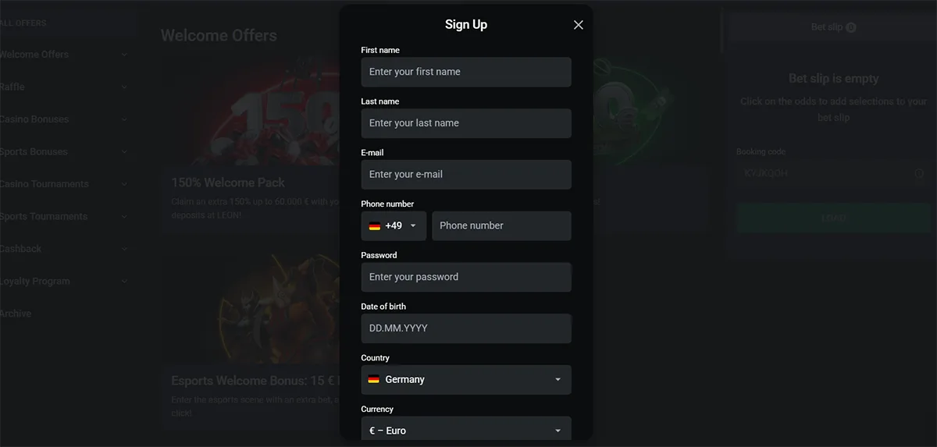Select the Loyalty Program menu item

pos(35,281)
